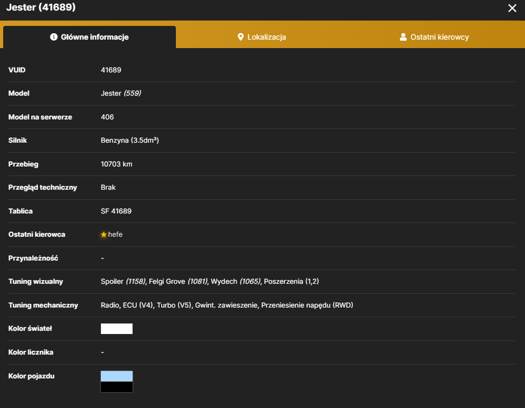
Task: Click the Tuning wizualny label
Action: pyautogui.click(x=35, y=281)
